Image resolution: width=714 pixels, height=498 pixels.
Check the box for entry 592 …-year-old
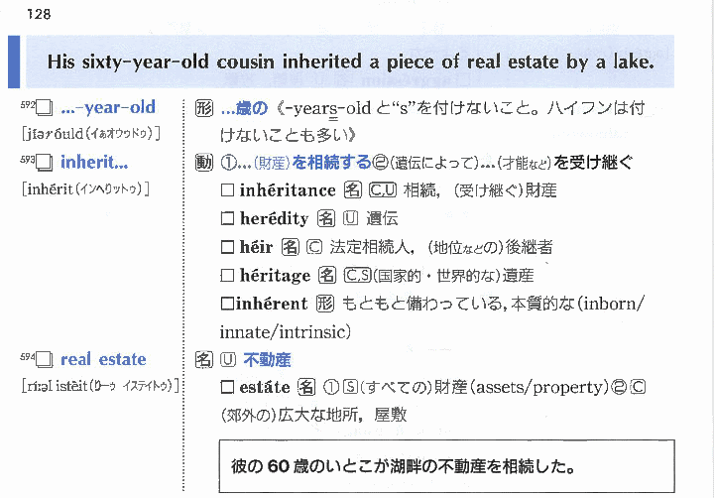click(x=44, y=108)
